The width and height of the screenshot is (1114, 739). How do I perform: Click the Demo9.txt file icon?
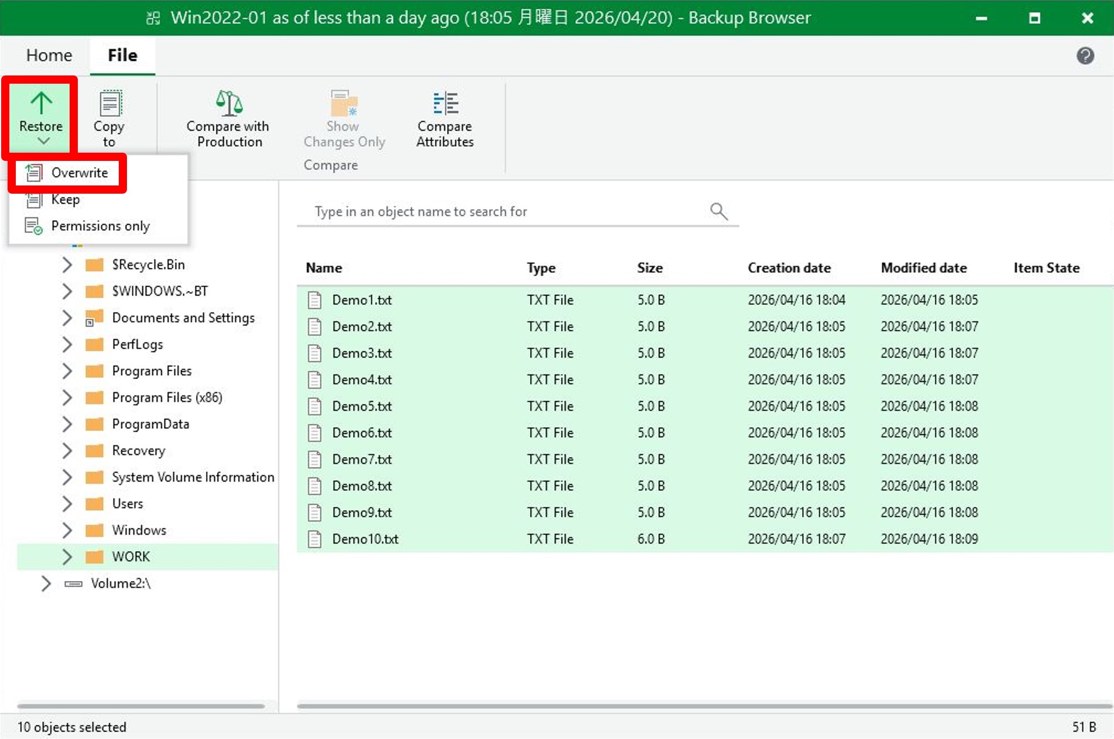315,513
